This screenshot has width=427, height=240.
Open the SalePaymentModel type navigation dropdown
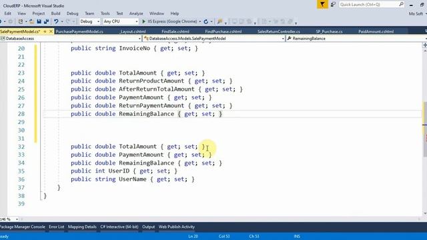pos(213,39)
